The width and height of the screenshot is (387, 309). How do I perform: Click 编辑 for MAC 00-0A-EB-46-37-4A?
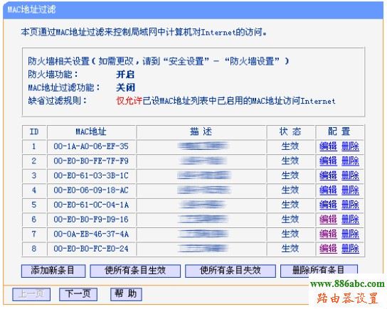(328, 234)
